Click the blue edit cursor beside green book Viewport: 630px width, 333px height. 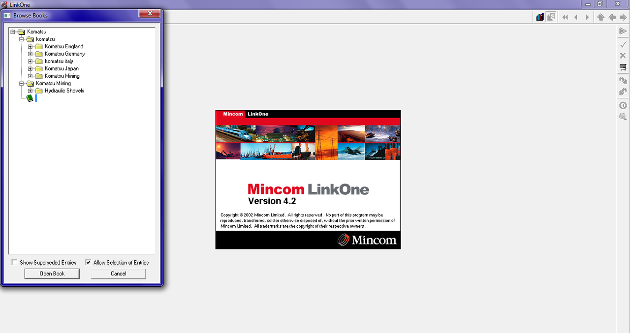[36, 98]
